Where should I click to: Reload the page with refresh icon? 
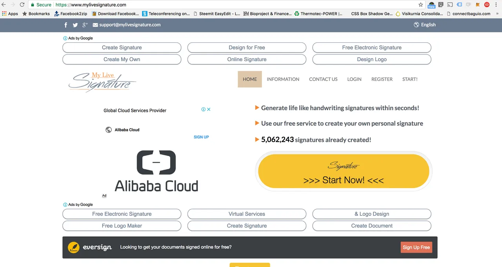(22, 5)
